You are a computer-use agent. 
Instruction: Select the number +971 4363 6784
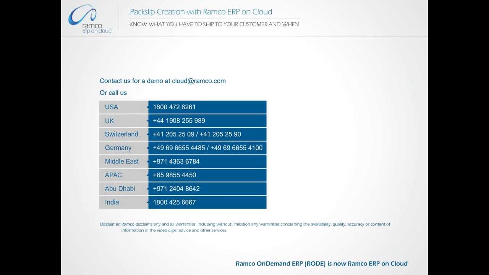click(207, 161)
